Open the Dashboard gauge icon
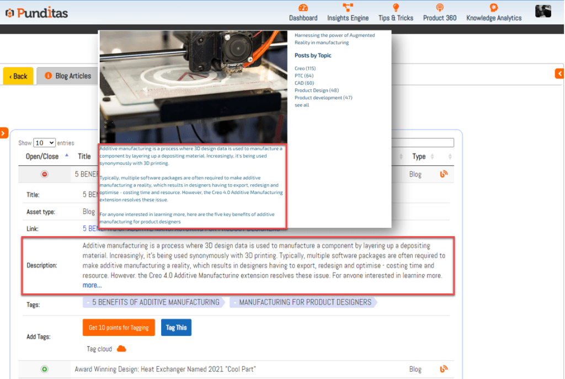The height and width of the screenshot is (379, 565). 303,8
